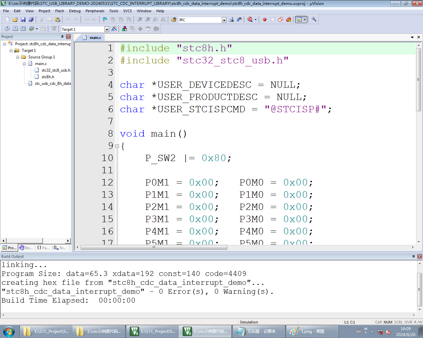Switch to the Templates panel tab

click(x=60, y=248)
